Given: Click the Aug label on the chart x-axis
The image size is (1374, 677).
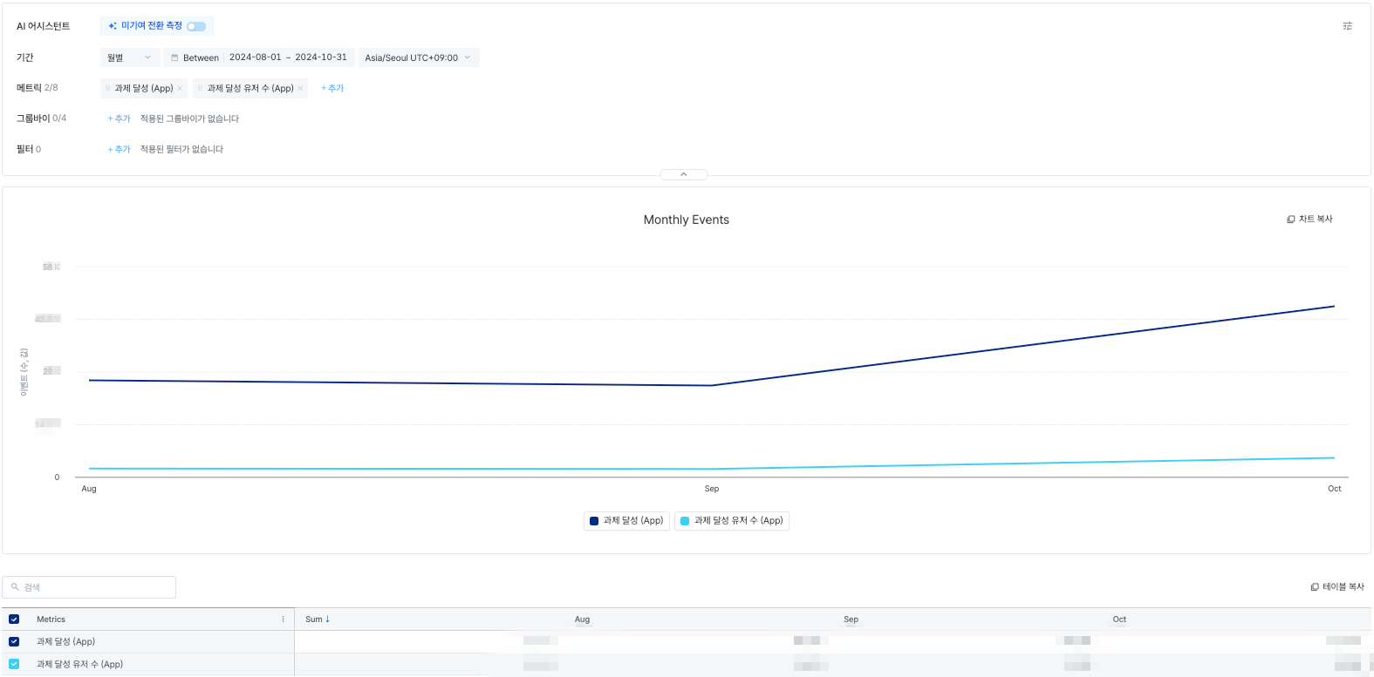Looking at the screenshot, I should point(89,489).
